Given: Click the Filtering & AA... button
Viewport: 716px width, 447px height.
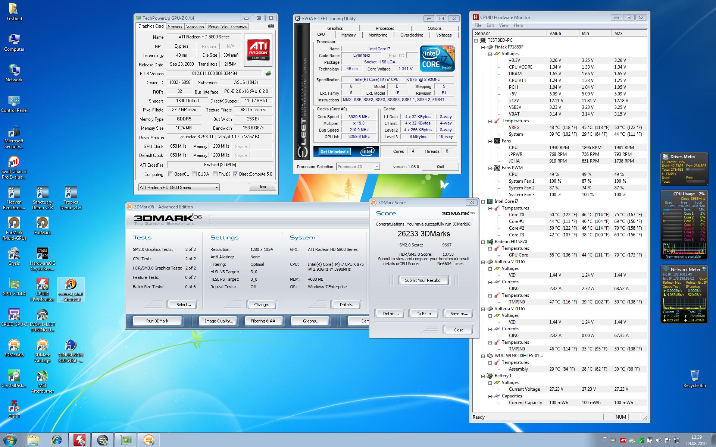Looking at the screenshot, I should point(265,321).
